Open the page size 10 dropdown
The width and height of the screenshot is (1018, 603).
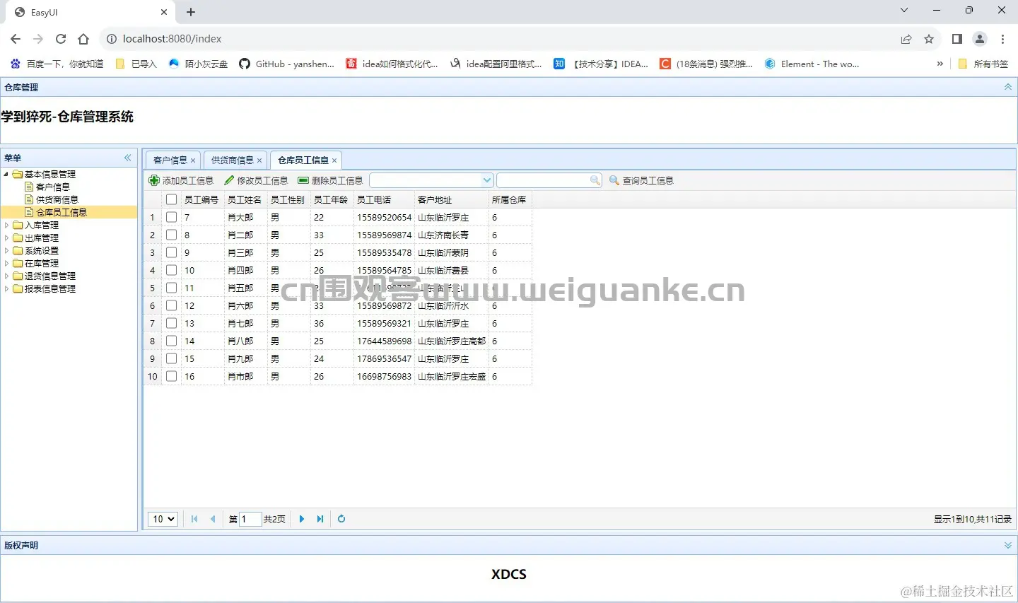[163, 519]
